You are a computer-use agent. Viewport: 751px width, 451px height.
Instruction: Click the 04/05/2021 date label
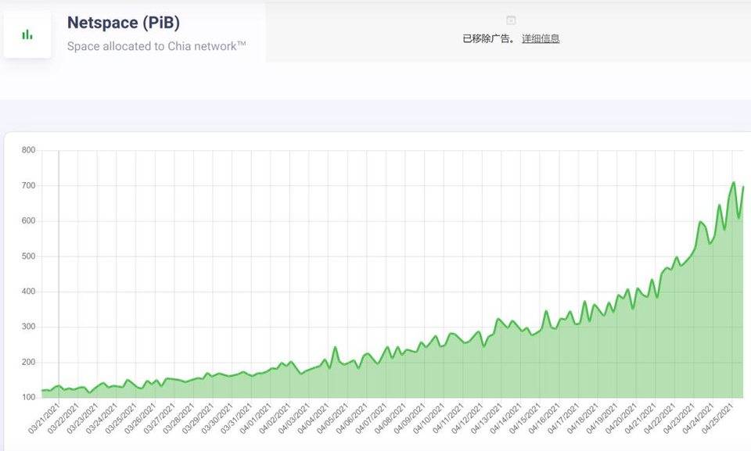click(x=333, y=420)
